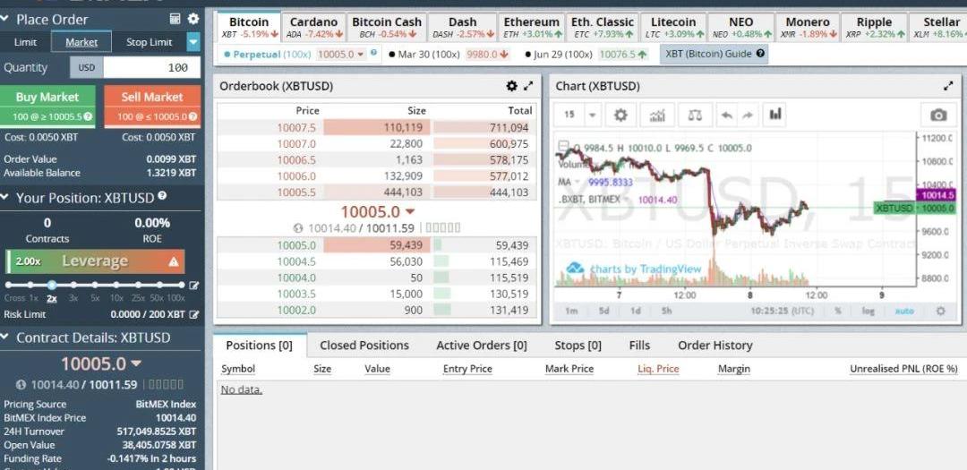Set leverage slider to Cross
Screen dimensions: 967x470
tap(9, 285)
